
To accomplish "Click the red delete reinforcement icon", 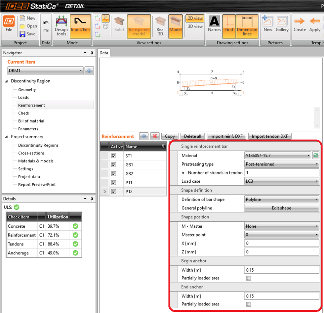I will [x=155, y=136].
